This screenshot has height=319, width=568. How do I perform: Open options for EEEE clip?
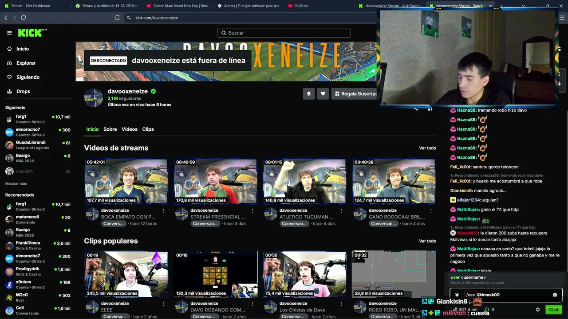(x=163, y=304)
